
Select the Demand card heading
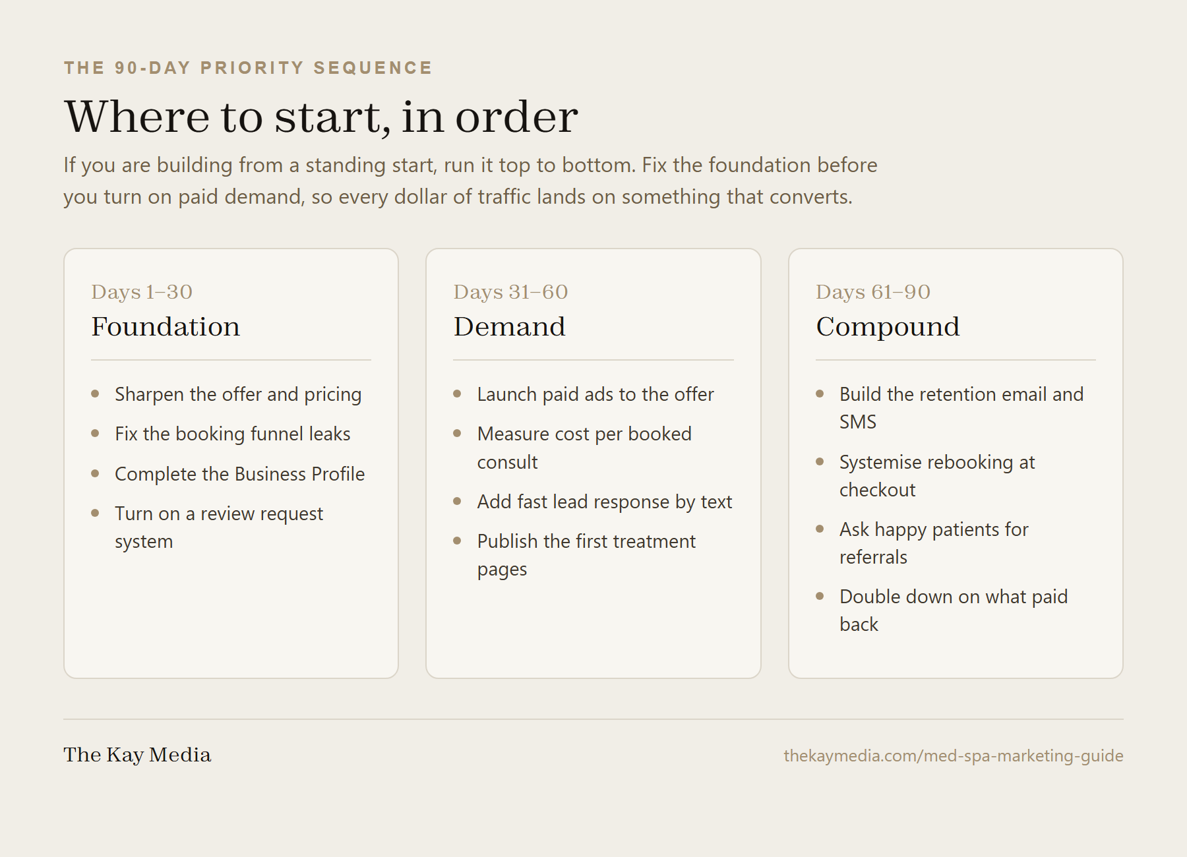(509, 326)
